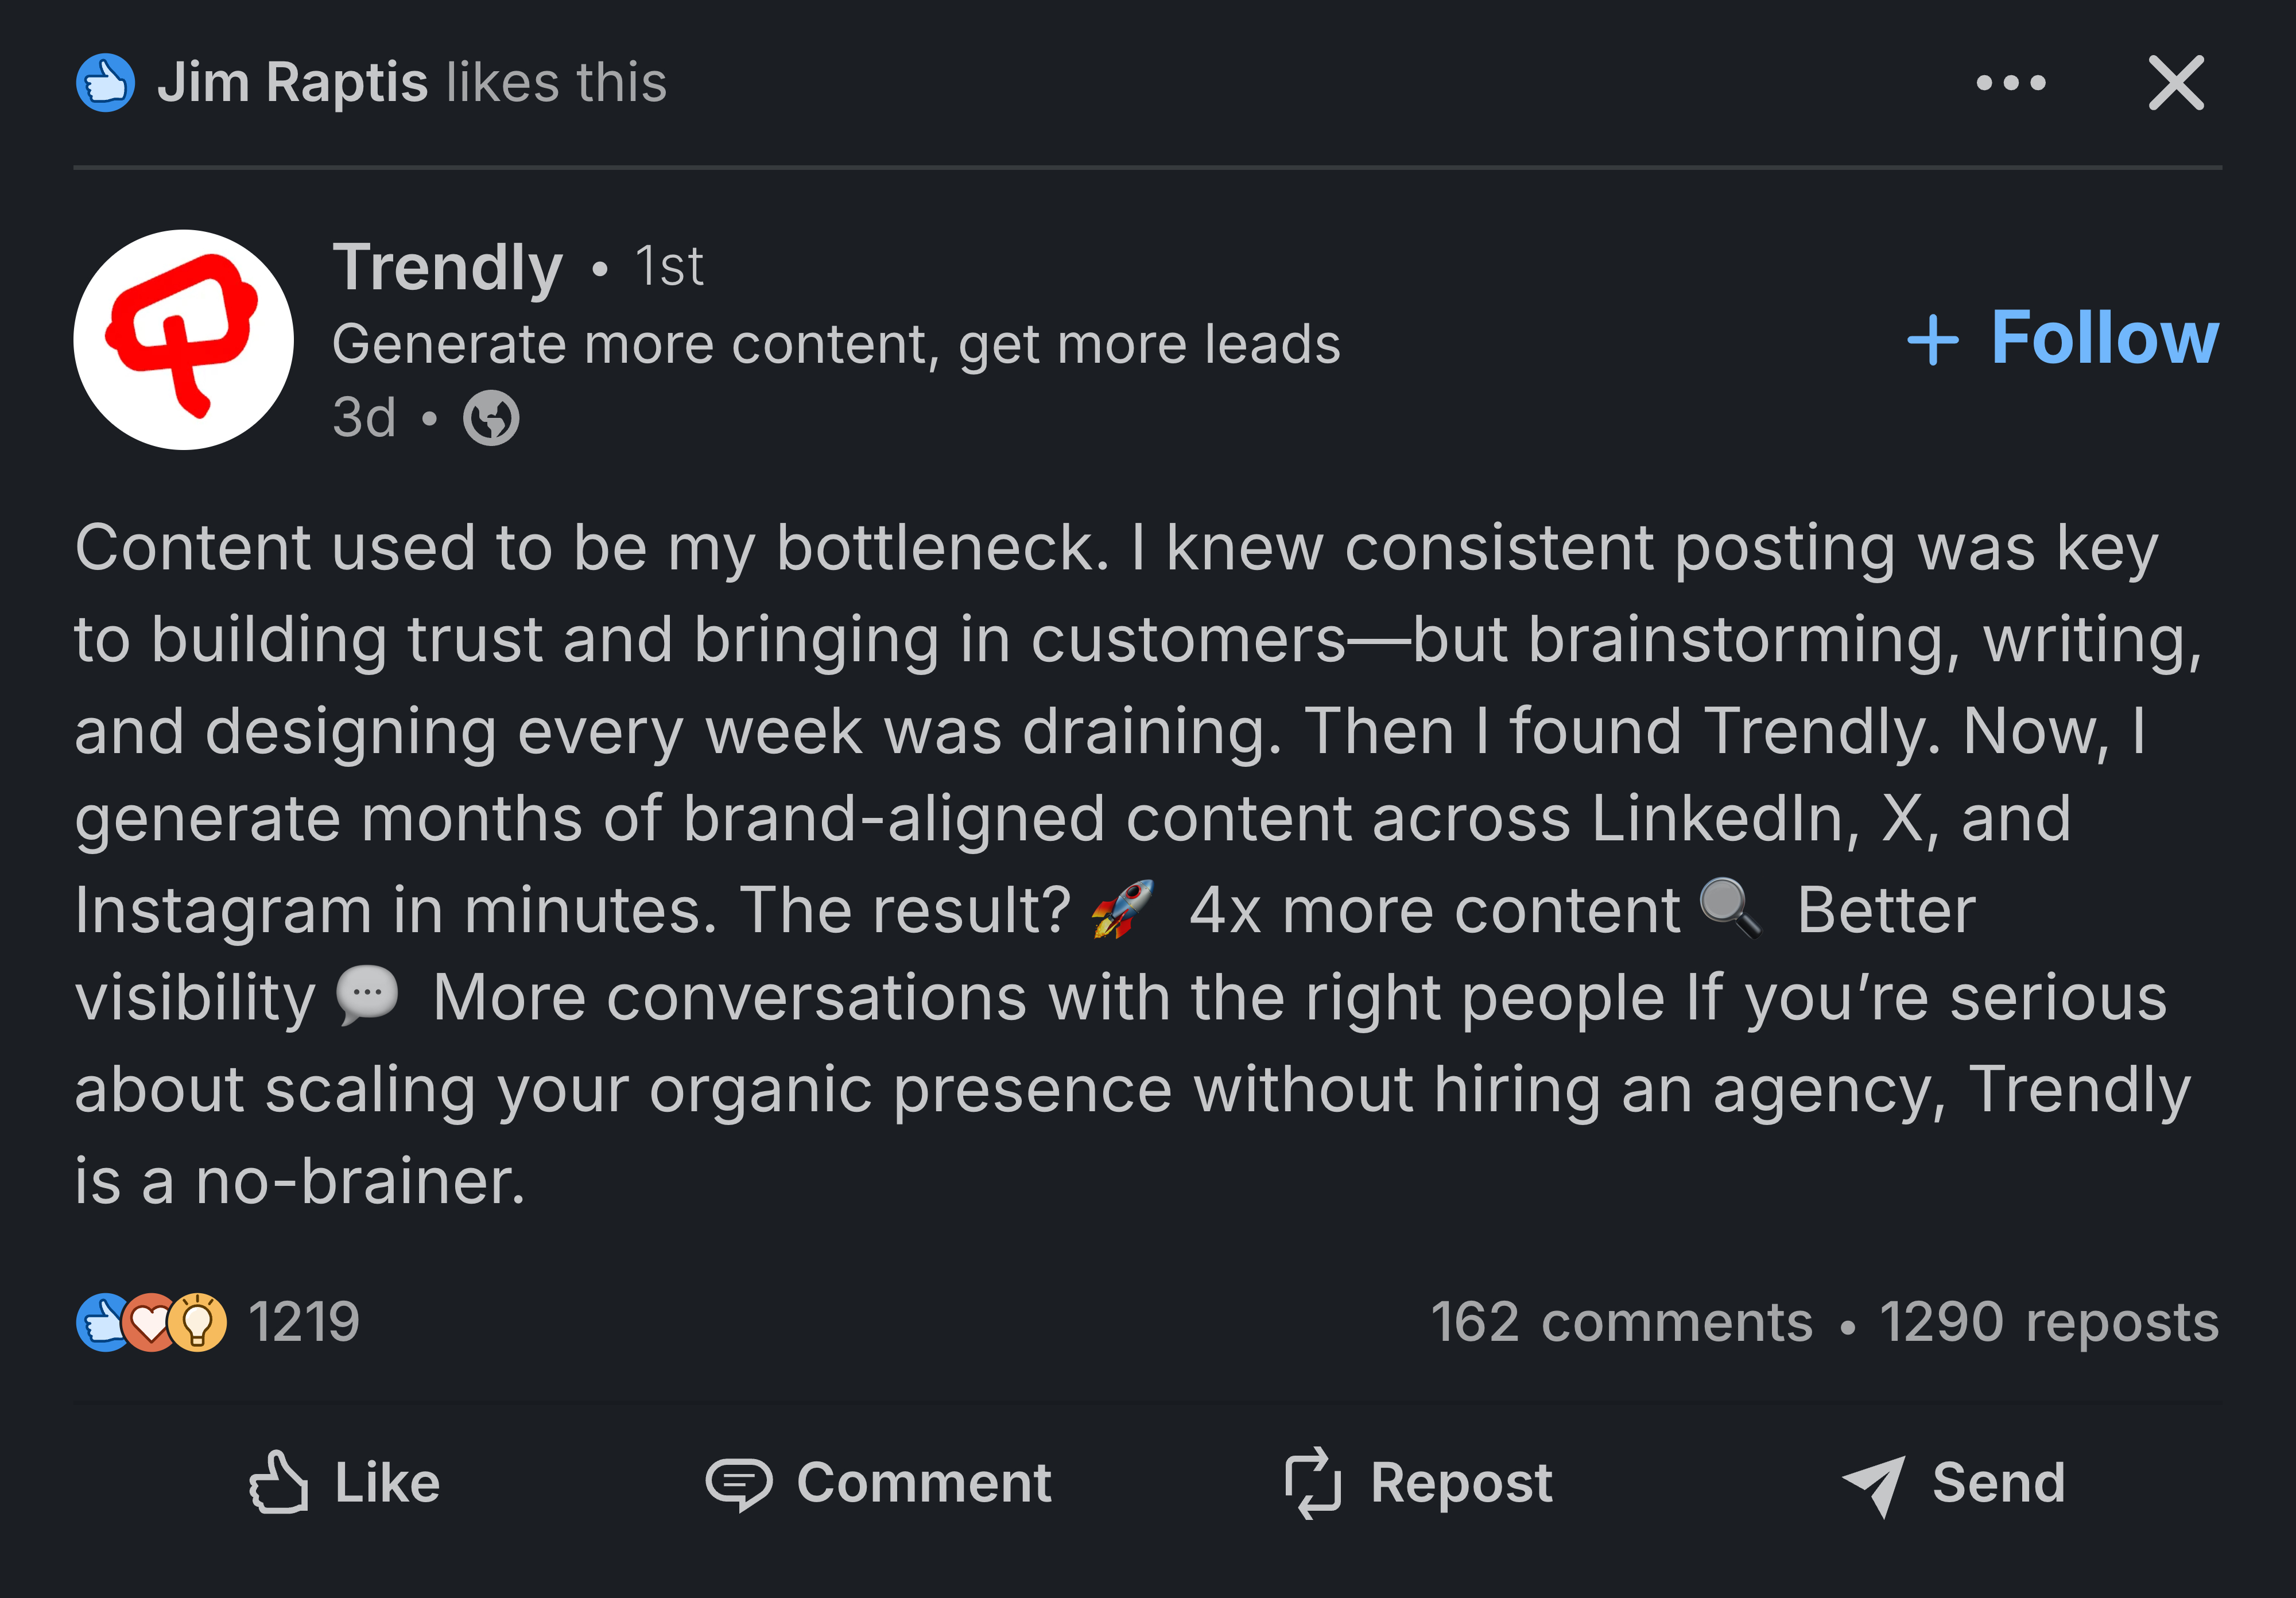The image size is (2296, 1598).
Task: View the 1290 reposts
Action: tap(2049, 1323)
